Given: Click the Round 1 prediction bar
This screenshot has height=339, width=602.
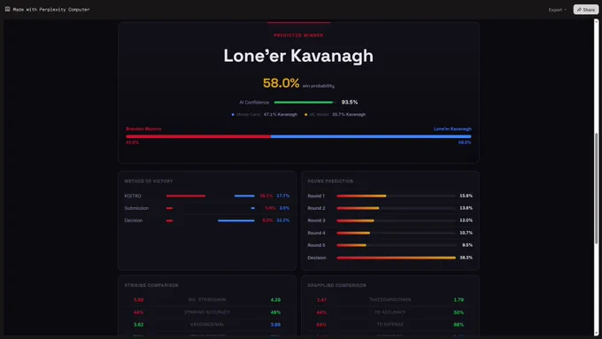Looking at the screenshot, I should pyautogui.click(x=397, y=196).
